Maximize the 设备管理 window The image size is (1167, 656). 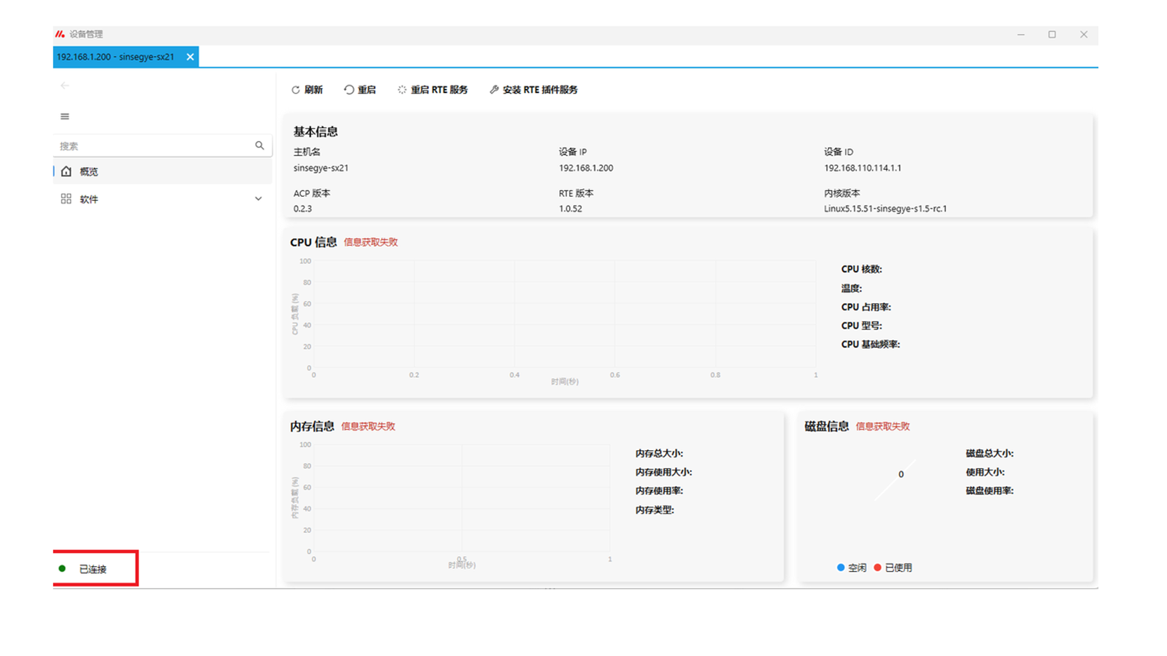pyautogui.click(x=1052, y=35)
